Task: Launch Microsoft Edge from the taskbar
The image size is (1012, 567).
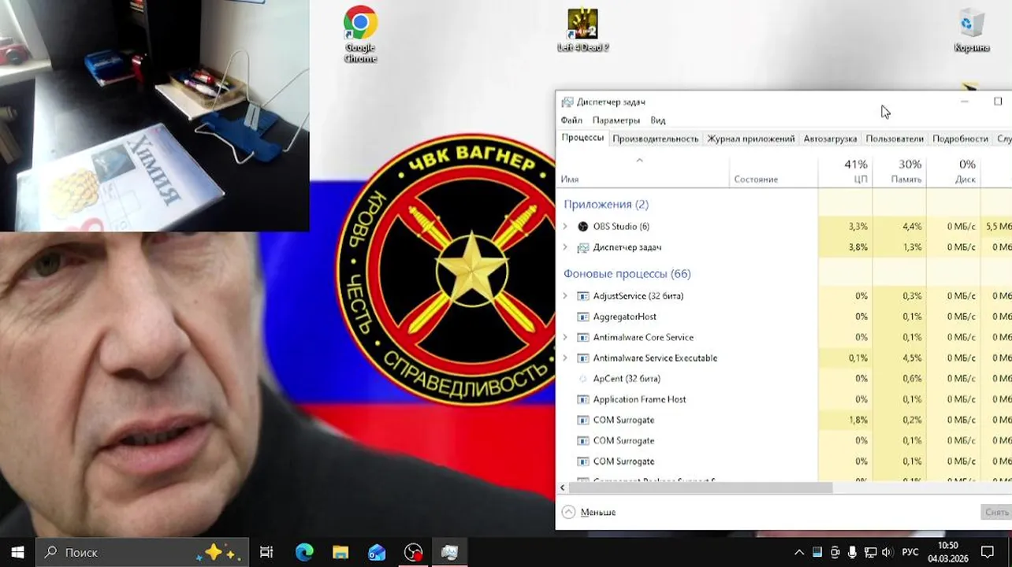Action: (304, 552)
